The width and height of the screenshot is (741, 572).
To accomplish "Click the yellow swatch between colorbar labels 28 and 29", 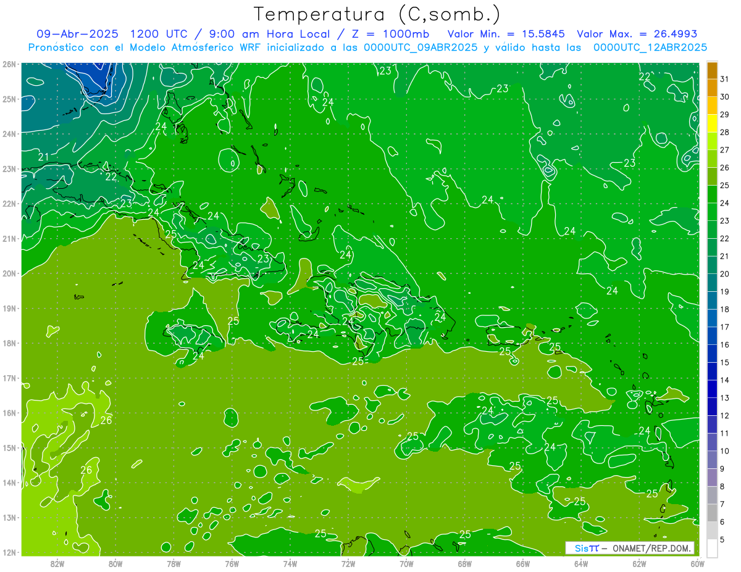I will [712, 123].
